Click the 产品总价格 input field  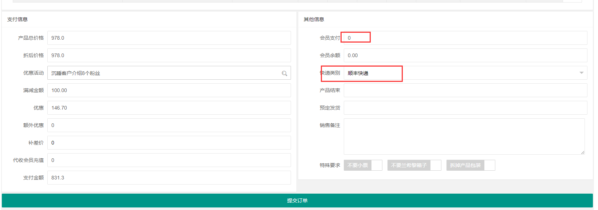(x=169, y=38)
